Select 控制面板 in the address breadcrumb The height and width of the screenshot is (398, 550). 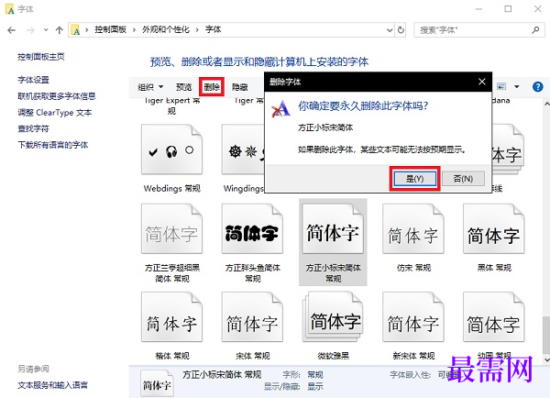coord(110,29)
